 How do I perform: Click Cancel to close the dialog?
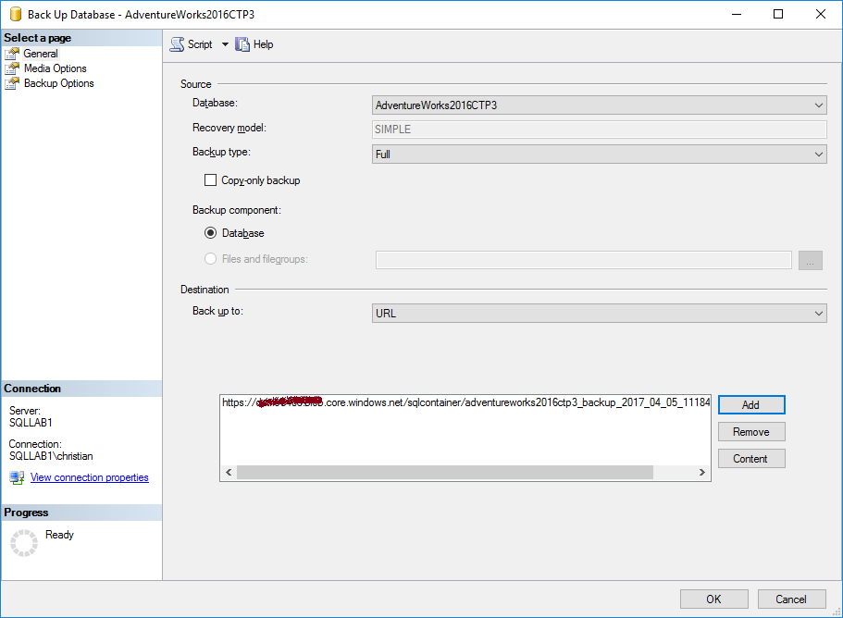pyautogui.click(x=791, y=599)
